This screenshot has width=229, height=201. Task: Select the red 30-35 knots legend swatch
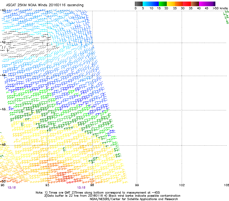point(187,4)
